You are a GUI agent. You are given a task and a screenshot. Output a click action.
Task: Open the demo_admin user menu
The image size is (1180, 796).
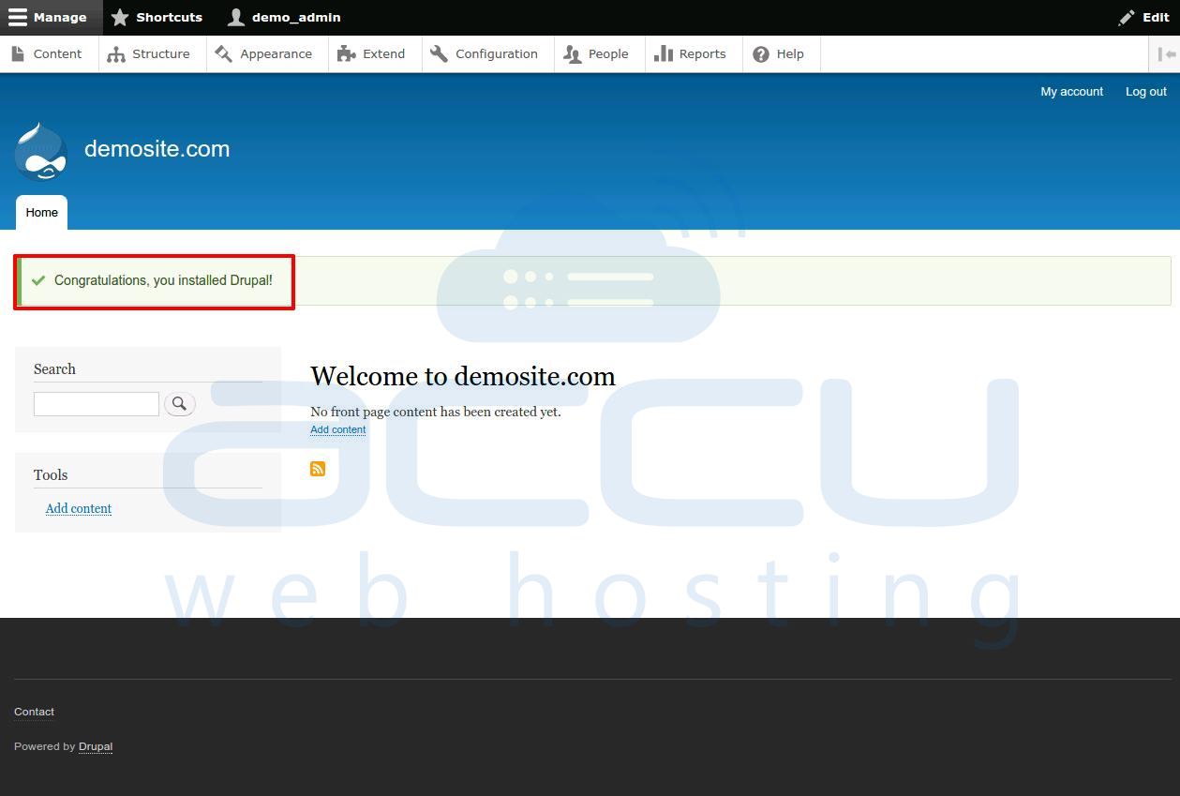(x=284, y=17)
